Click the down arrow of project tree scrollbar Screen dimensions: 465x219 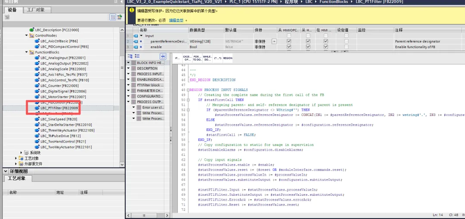122,164
